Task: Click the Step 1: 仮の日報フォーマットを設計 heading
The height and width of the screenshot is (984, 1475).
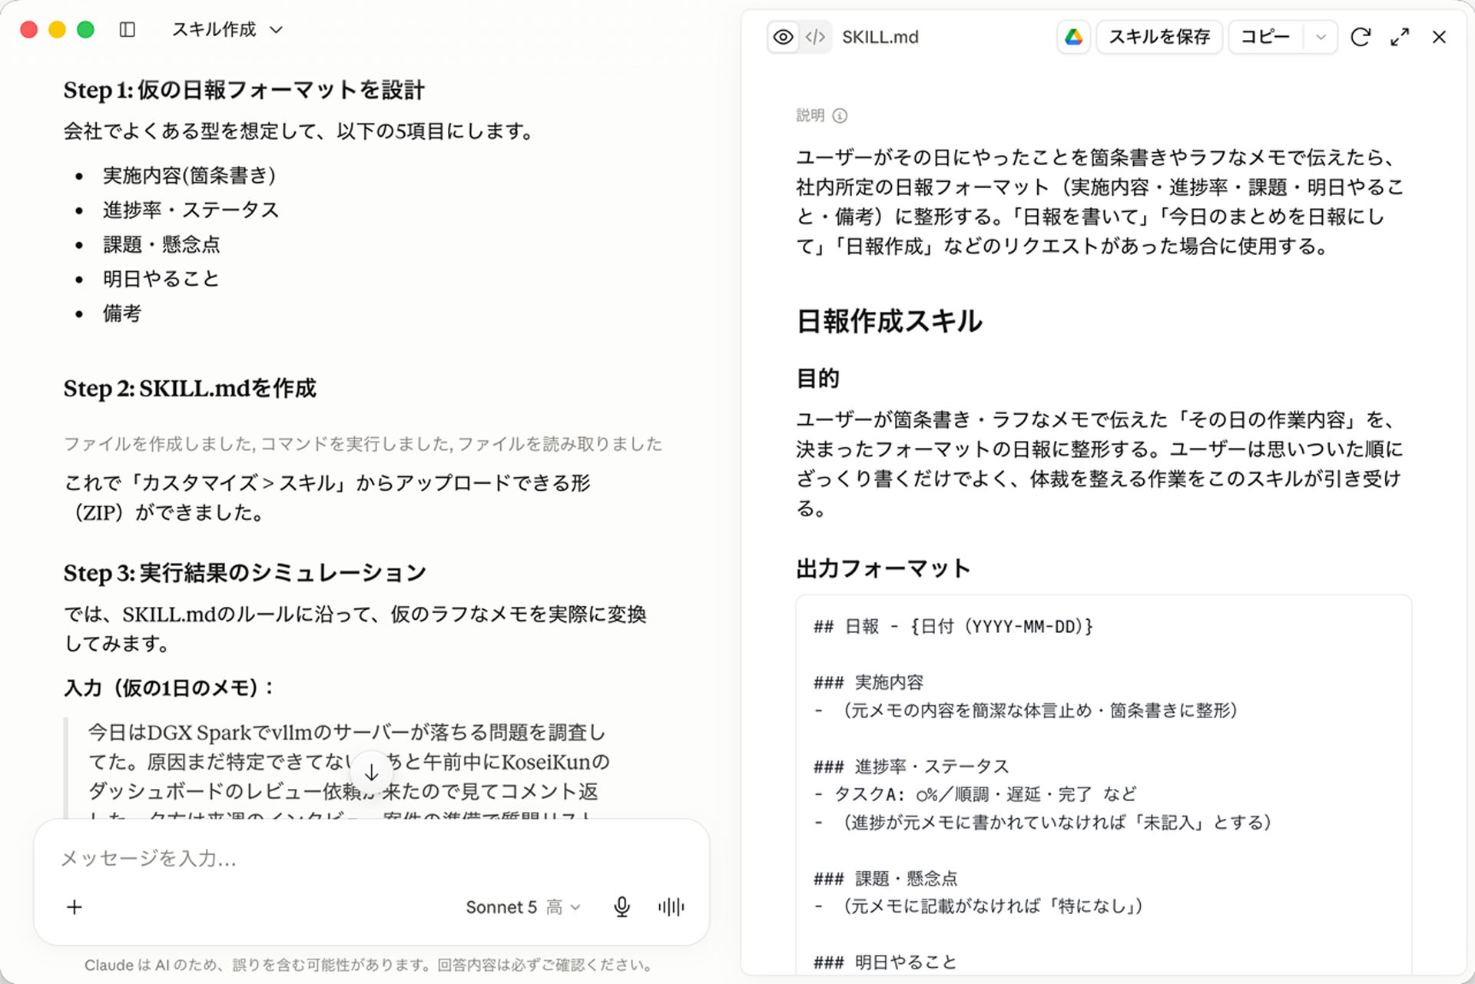Action: tap(244, 90)
